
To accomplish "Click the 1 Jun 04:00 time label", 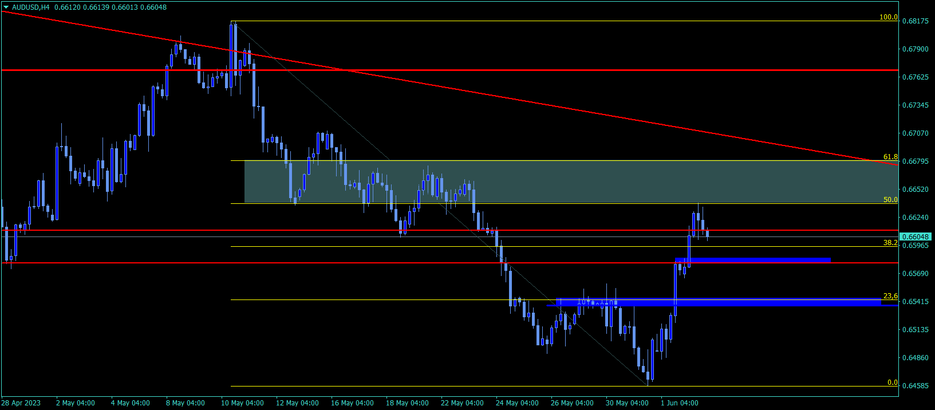I will (680, 403).
